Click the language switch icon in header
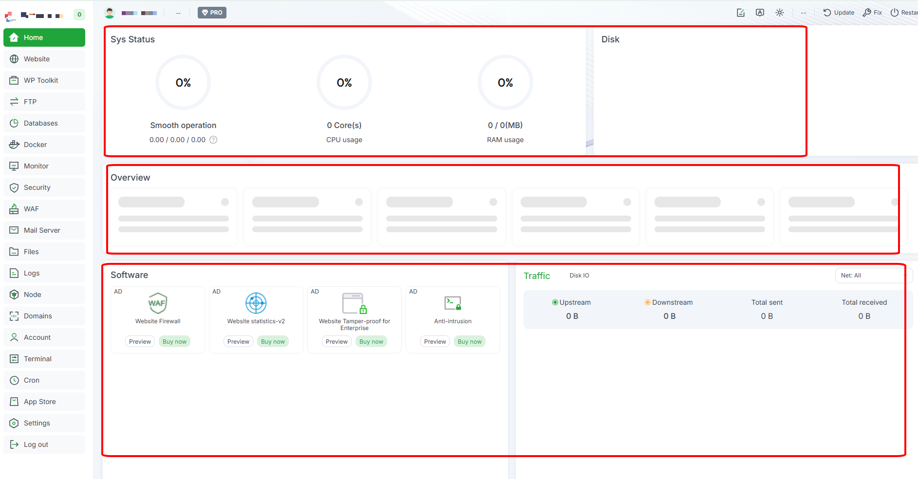Viewport: 918px width, 479px height. pos(760,13)
